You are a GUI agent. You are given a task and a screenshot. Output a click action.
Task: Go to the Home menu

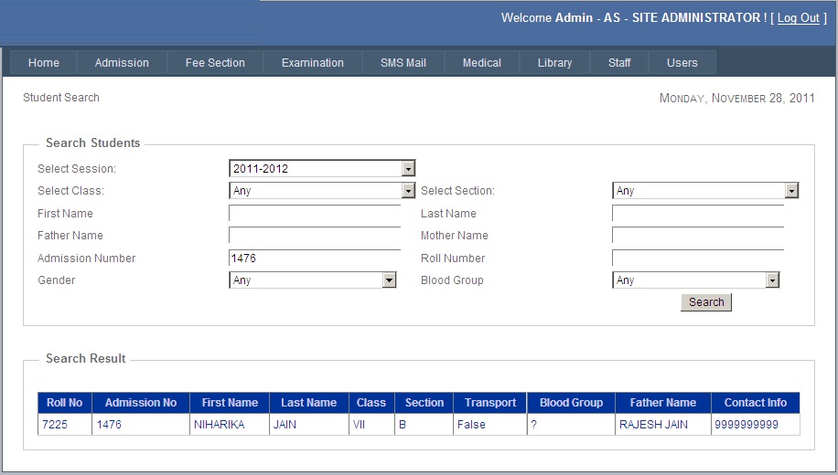[x=44, y=63]
